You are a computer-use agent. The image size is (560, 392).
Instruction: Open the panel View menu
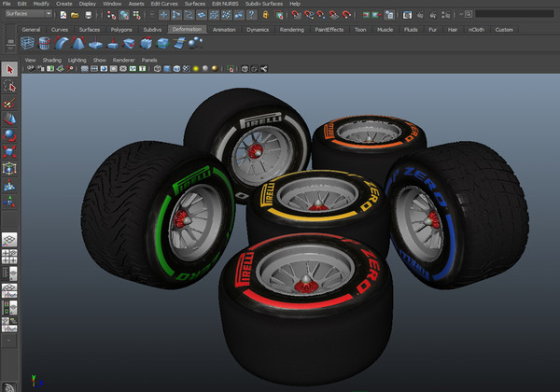(x=31, y=60)
